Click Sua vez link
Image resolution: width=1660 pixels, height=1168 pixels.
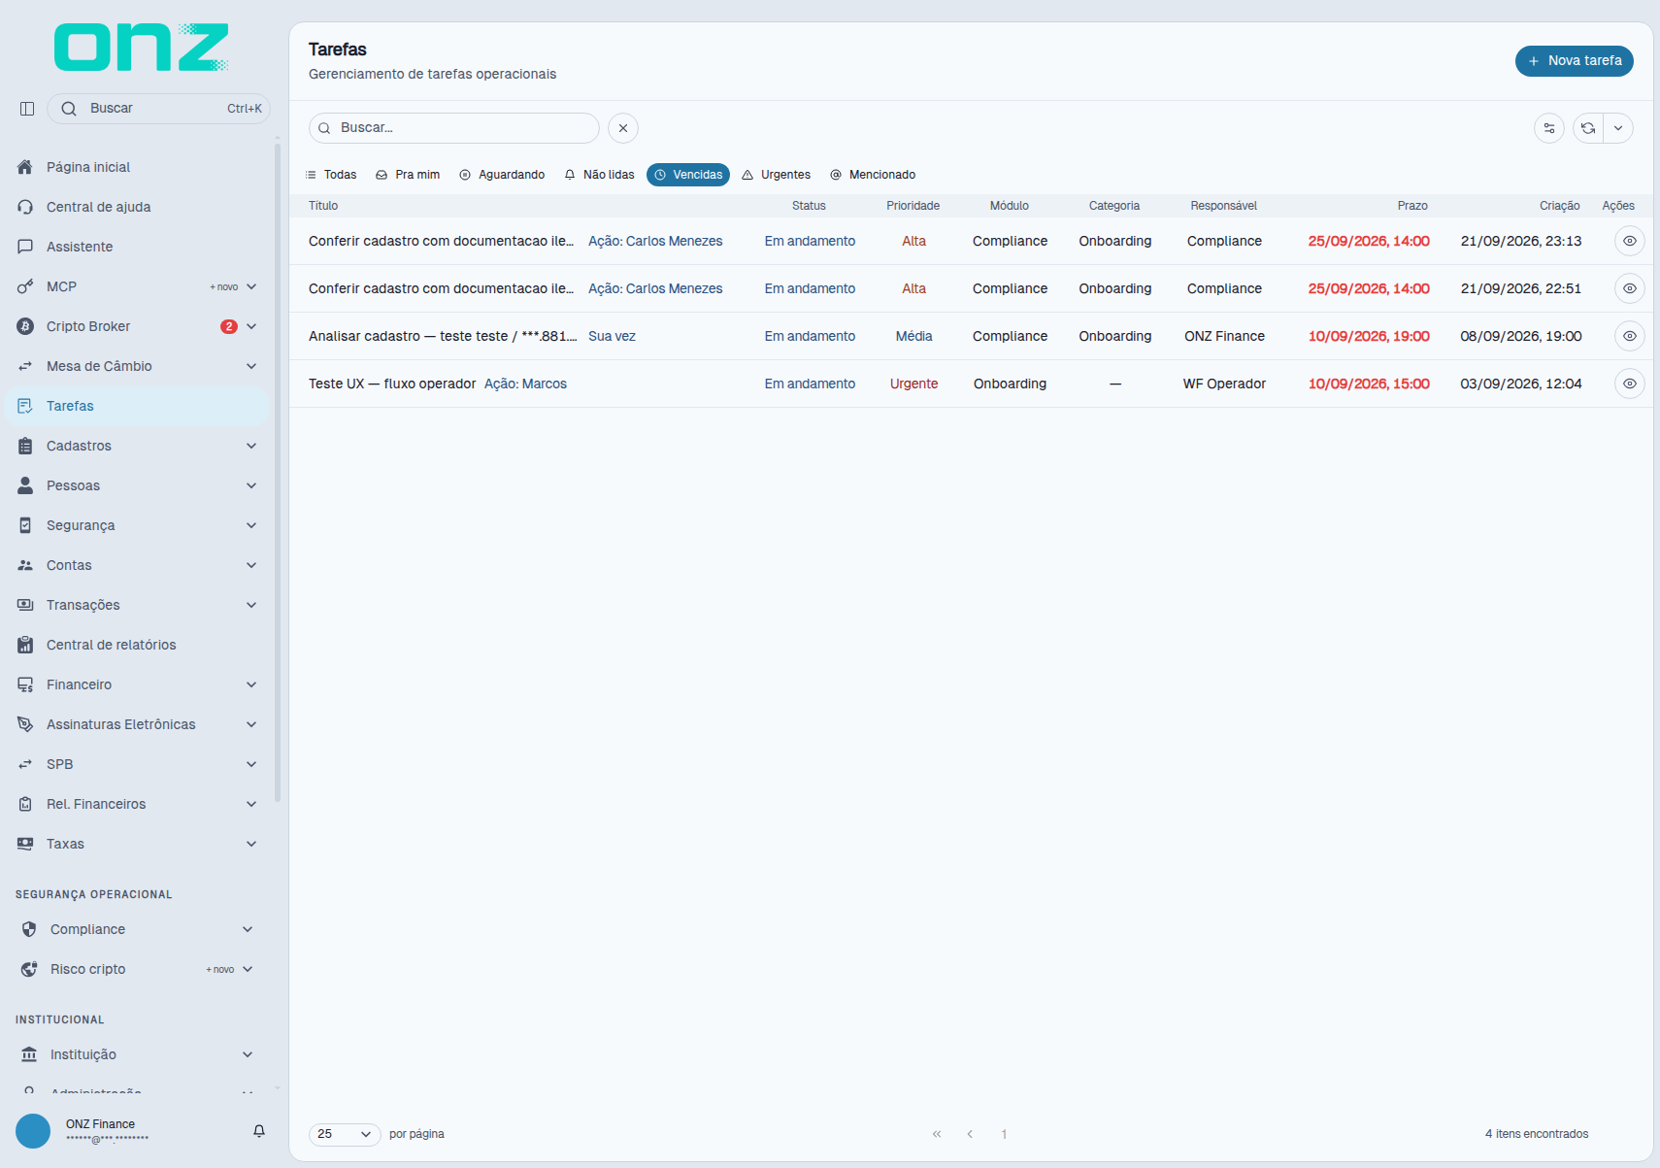point(612,336)
